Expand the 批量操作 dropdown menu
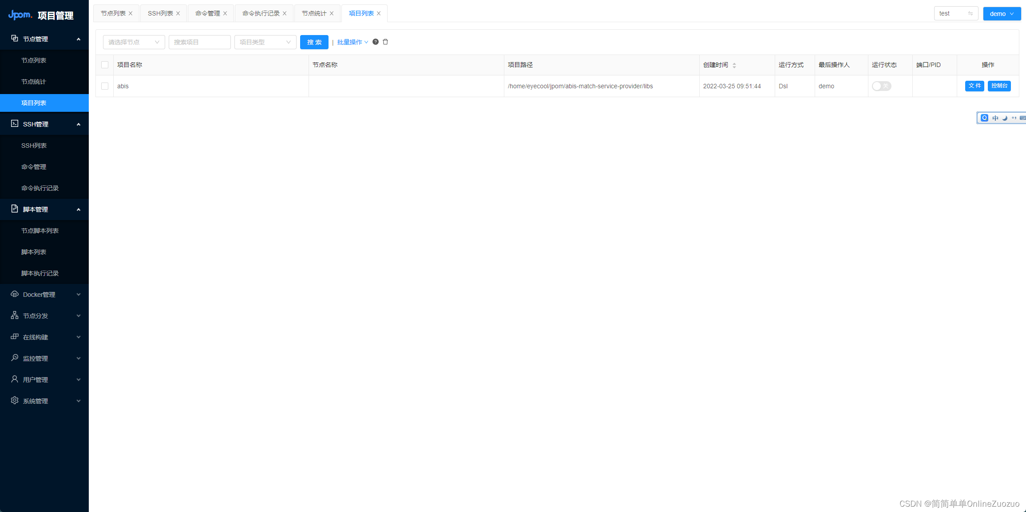The width and height of the screenshot is (1026, 512). (x=351, y=42)
